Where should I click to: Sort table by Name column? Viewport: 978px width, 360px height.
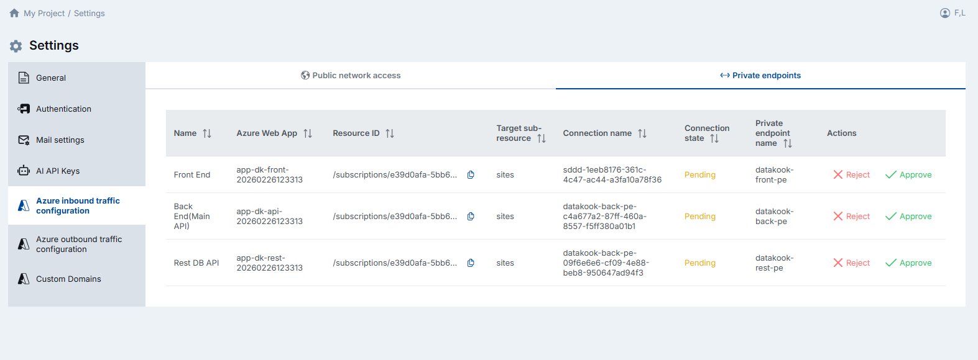click(x=207, y=133)
